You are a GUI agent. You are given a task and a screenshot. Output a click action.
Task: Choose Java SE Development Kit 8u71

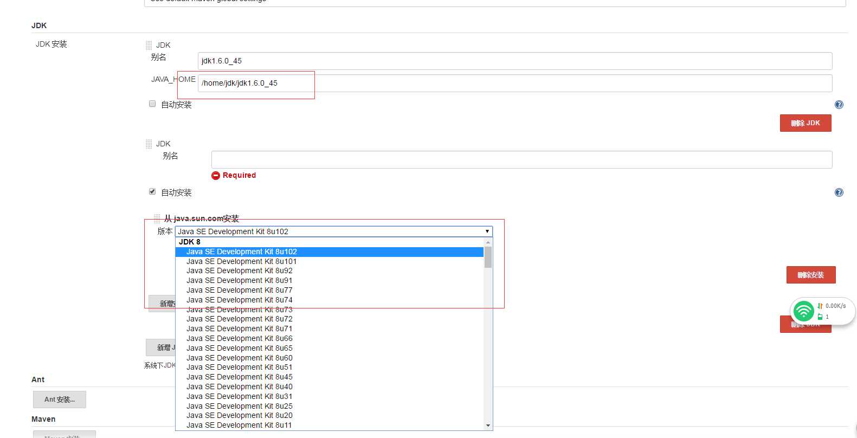coord(330,328)
